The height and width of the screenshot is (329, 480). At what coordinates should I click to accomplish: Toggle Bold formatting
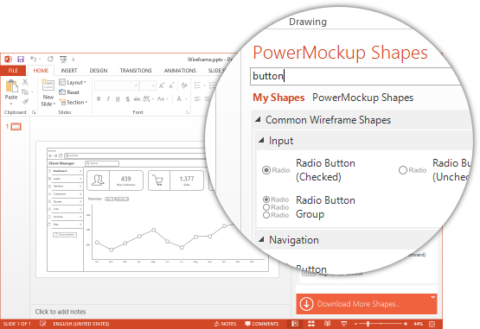tap(99, 98)
